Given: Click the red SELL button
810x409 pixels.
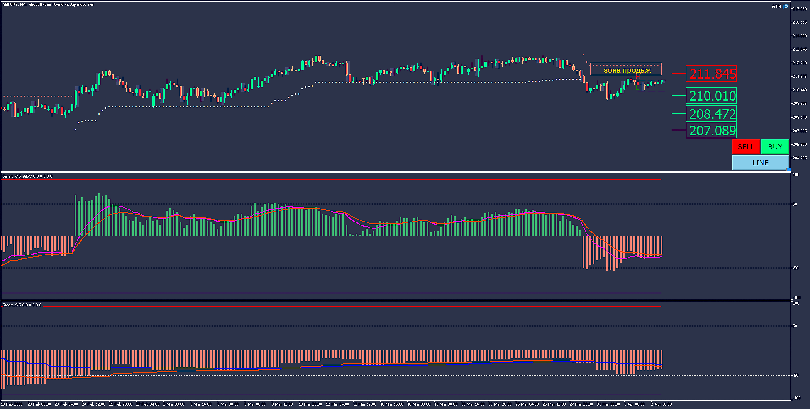Looking at the screenshot, I should click(746, 147).
